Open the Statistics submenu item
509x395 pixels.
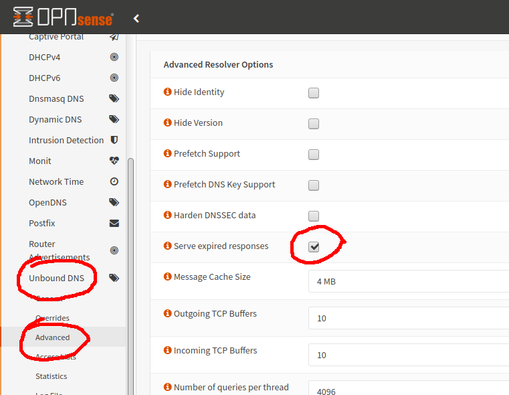click(x=52, y=376)
